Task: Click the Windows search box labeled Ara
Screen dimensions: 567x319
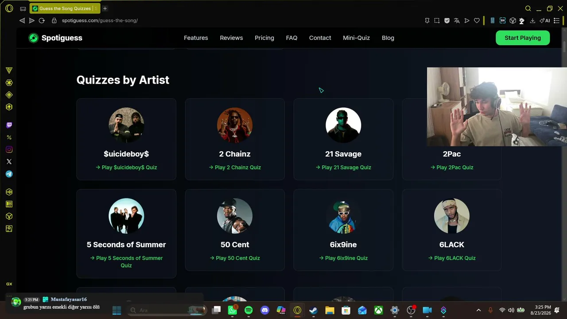Action: click(x=166, y=310)
